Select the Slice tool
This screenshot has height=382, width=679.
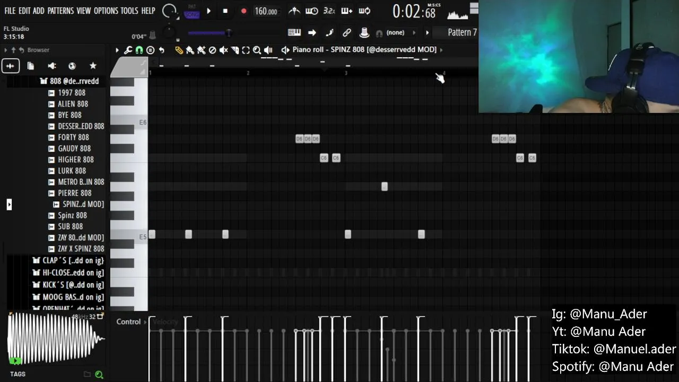pos(235,50)
